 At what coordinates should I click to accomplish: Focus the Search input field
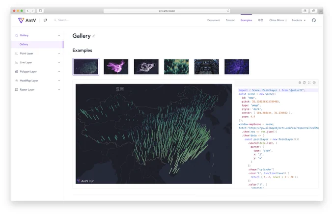point(63,20)
